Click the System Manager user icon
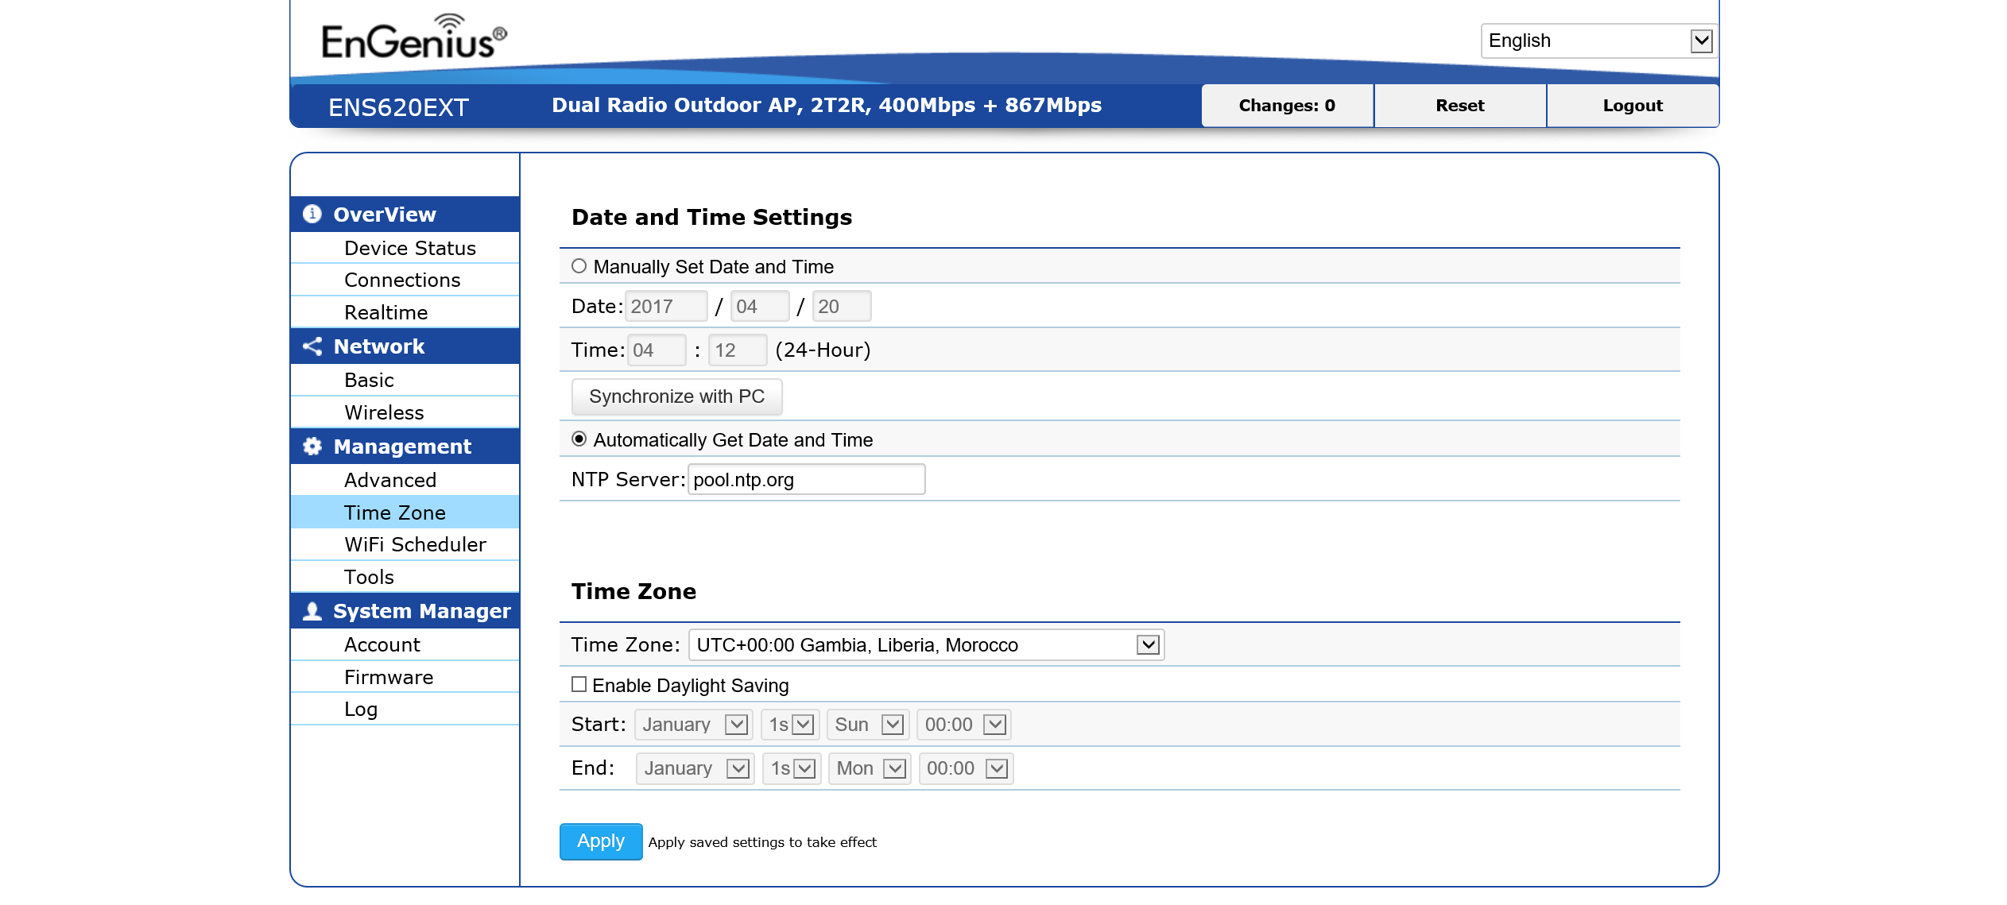Image resolution: width=2007 pixels, height=905 pixels. [x=312, y=611]
